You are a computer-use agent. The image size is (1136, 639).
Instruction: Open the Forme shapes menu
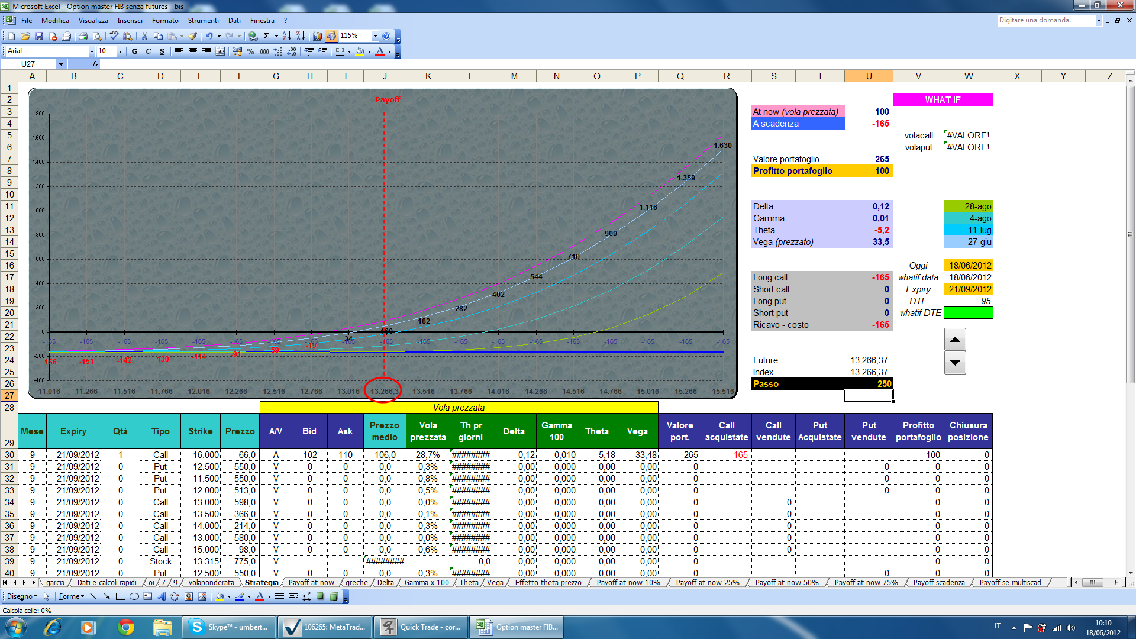[x=71, y=596]
